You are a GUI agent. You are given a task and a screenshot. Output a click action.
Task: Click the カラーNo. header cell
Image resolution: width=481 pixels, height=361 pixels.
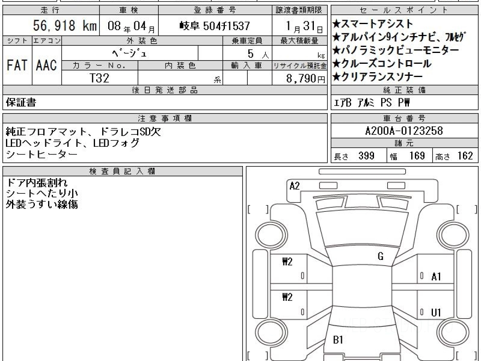pos(100,66)
